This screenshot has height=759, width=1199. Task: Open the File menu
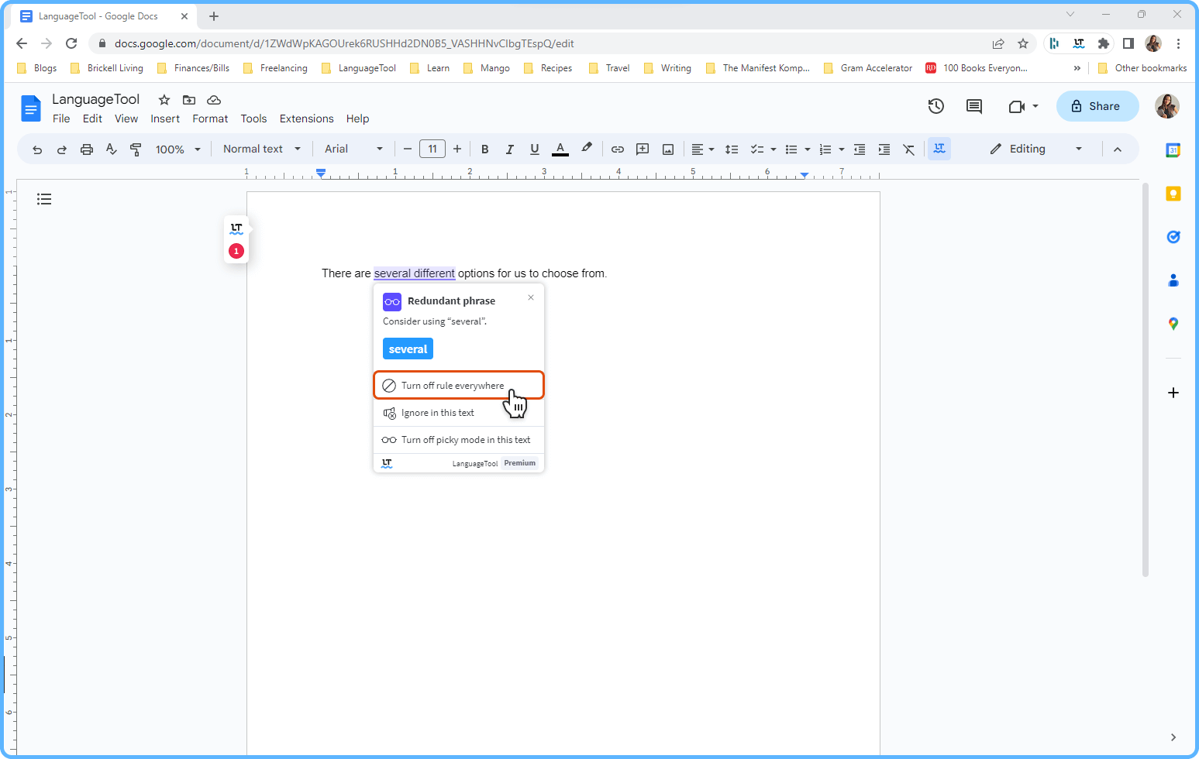click(61, 118)
